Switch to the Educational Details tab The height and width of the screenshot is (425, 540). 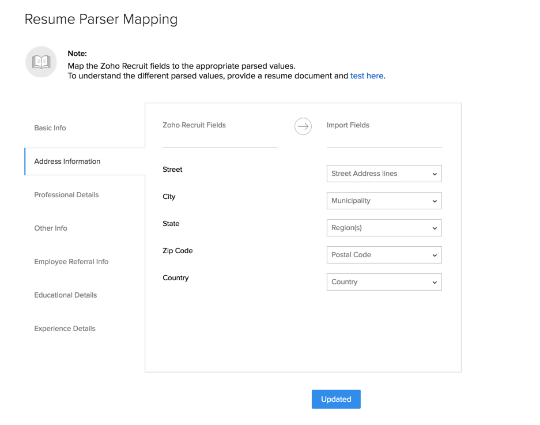tap(66, 295)
